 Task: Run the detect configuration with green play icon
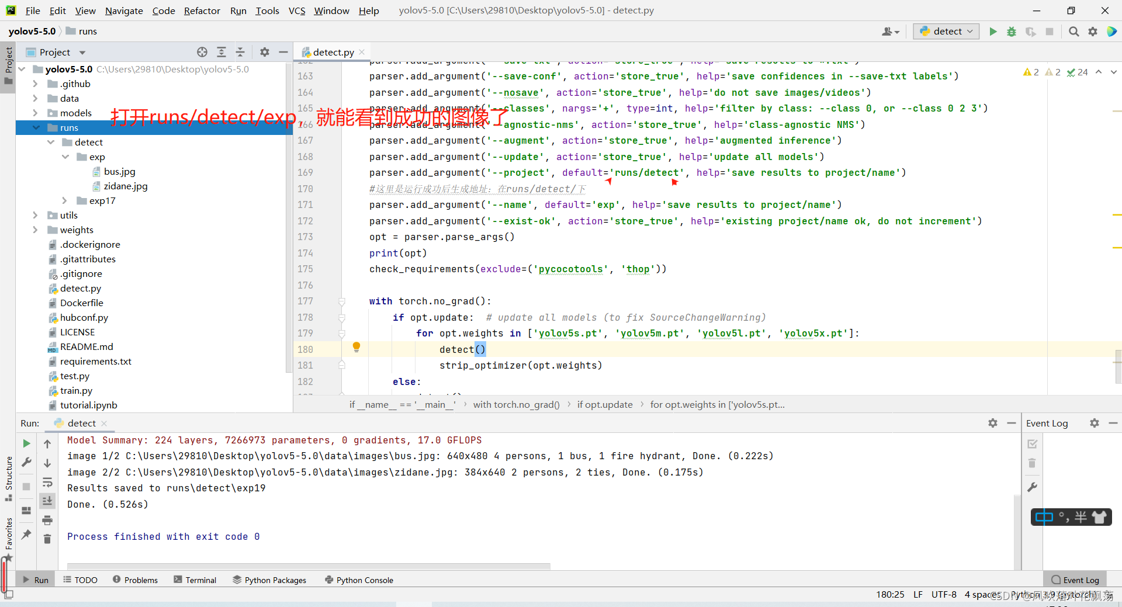(x=993, y=32)
